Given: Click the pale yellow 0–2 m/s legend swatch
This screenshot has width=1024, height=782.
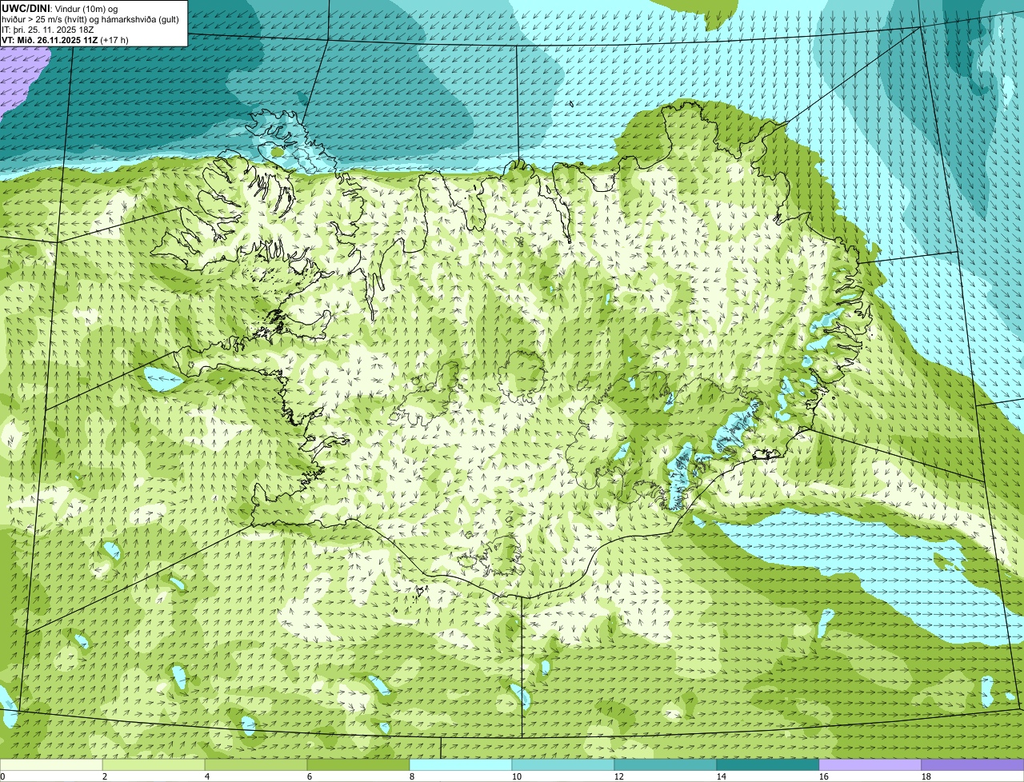Looking at the screenshot, I should [x=51, y=764].
